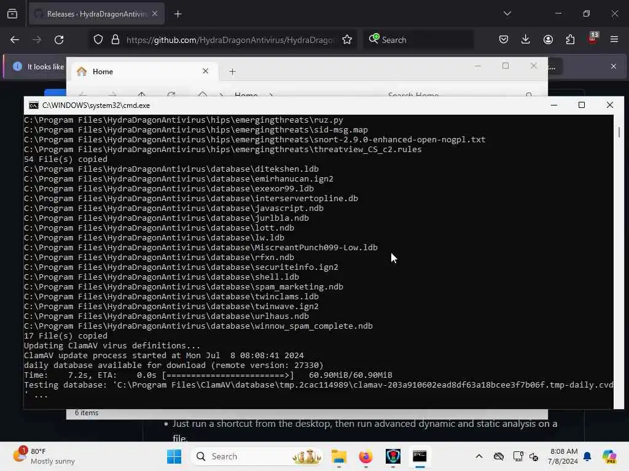This screenshot has width=629, height=471.
Task: Close the Releases HydraDragonAntivirus browser tab
Action: click(155, 14)
